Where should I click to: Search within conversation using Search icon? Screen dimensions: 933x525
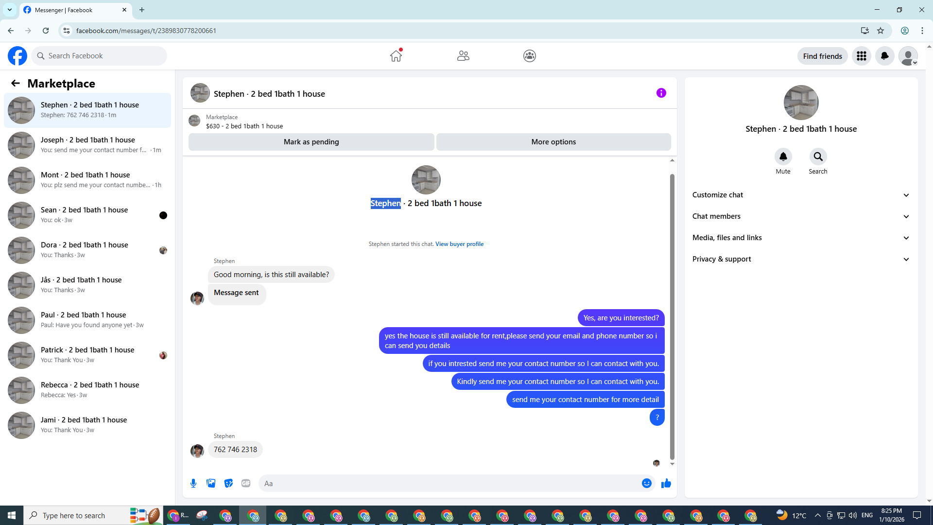[818, 157]
